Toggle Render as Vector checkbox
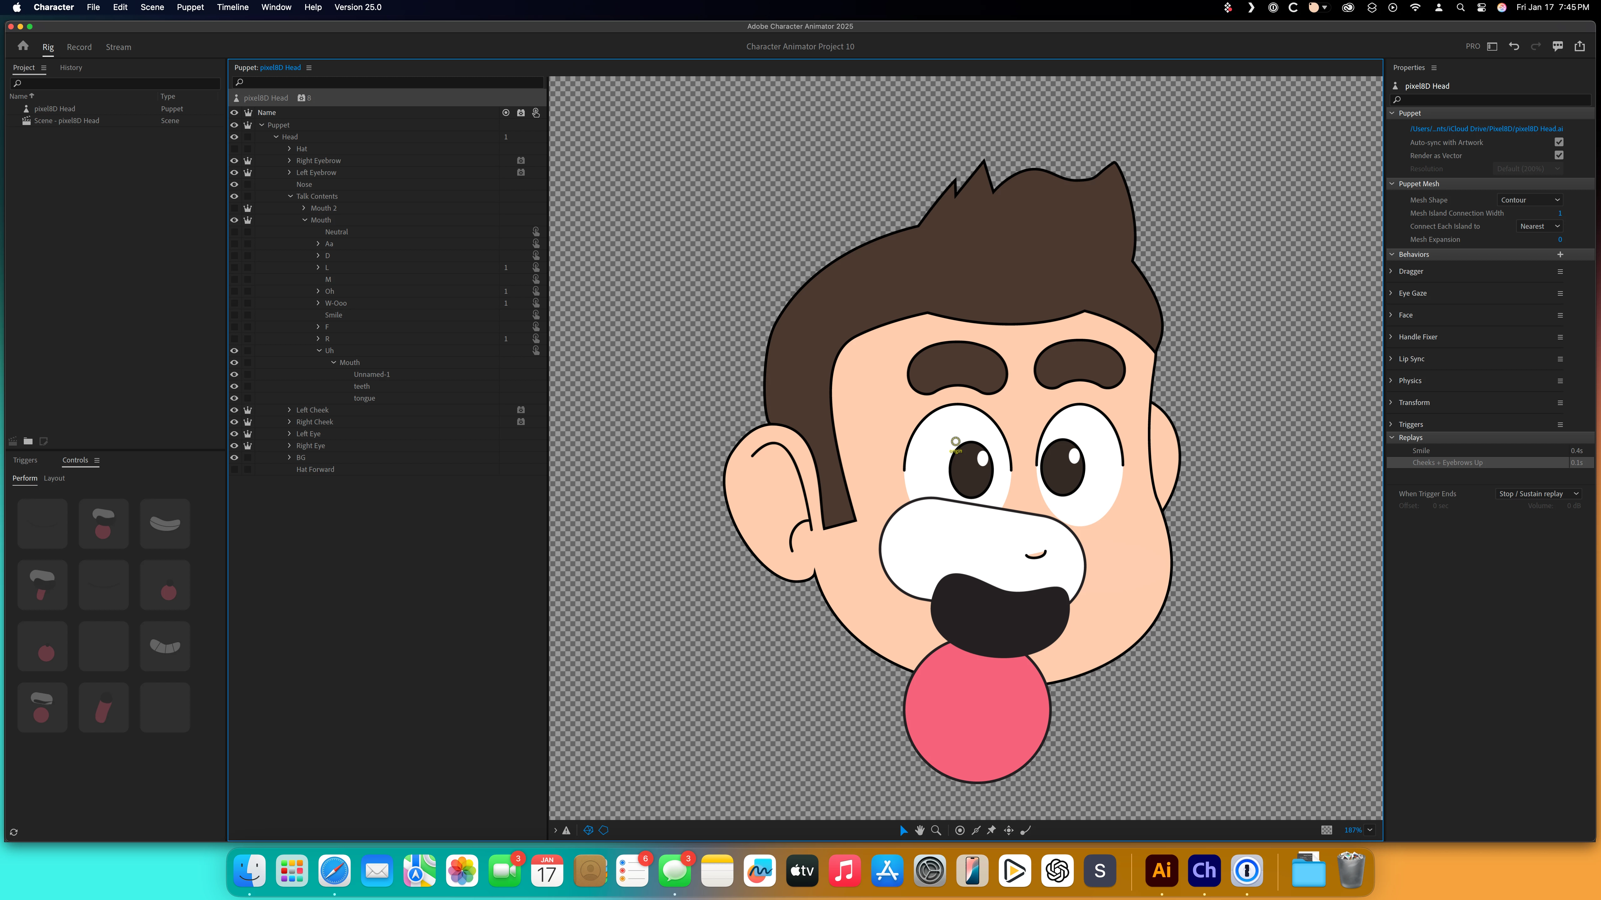Screen dimensions: 1601x900 click(1559, 155)
